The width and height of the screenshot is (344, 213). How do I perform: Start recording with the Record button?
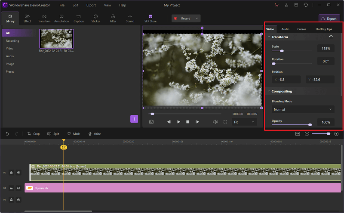coord(182,19)
